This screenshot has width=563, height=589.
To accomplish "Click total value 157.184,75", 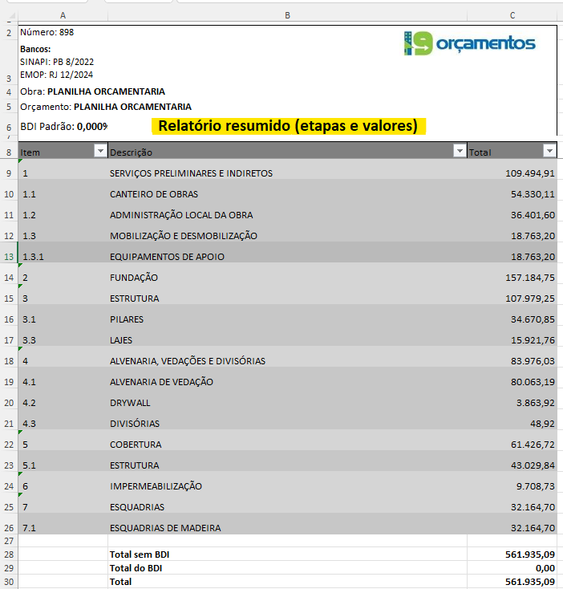I will tap(529, 278).
